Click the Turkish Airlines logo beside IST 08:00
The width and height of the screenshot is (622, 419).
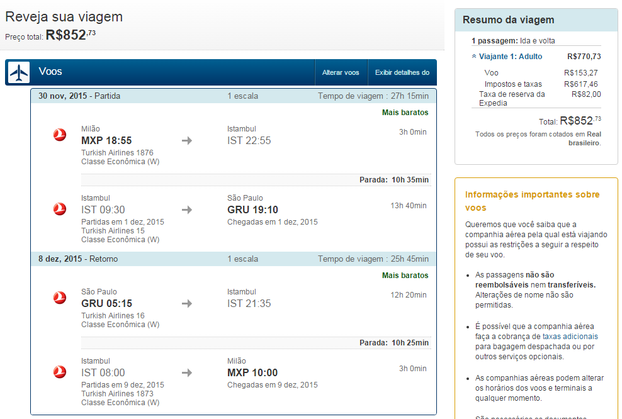pos(60,372)
